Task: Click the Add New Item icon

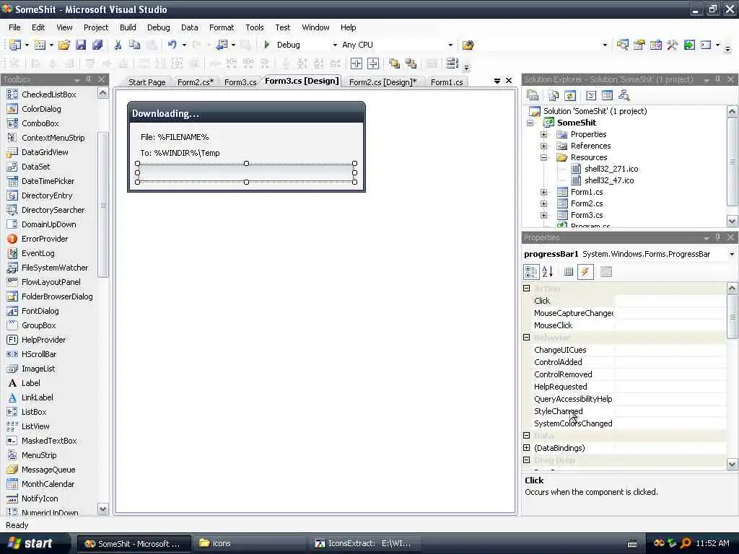Action: [40, 45]
